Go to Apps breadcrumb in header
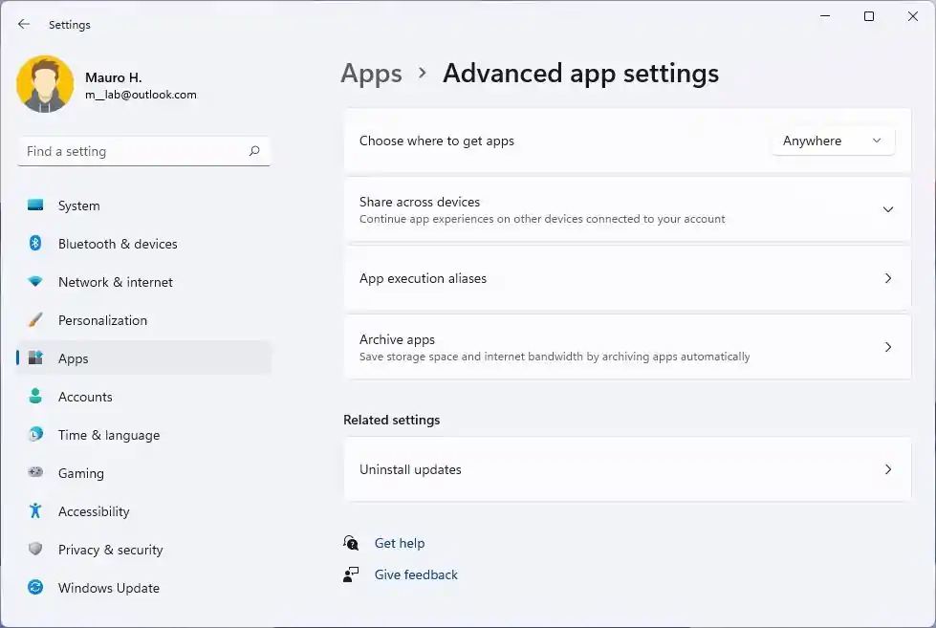 pos(371,74)
